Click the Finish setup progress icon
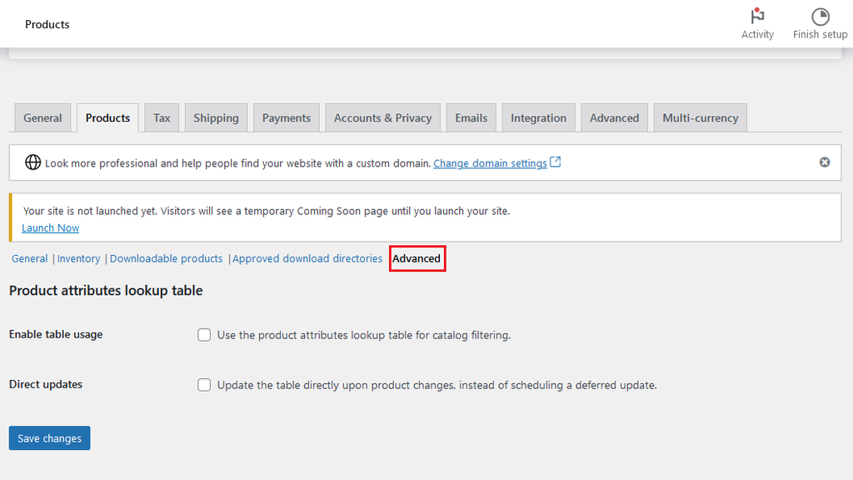 [820, 17]
